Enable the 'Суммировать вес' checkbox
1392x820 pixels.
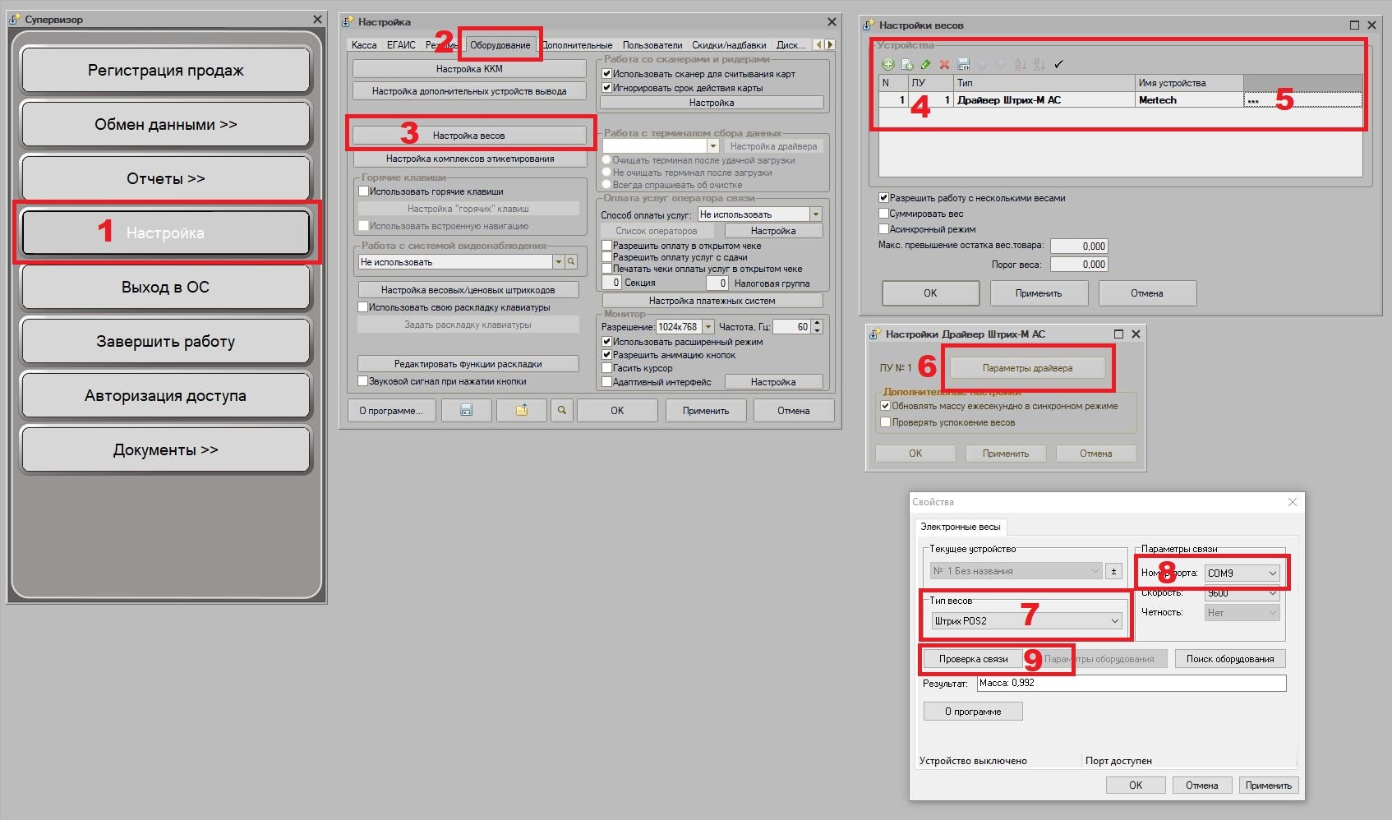[884, 214]
